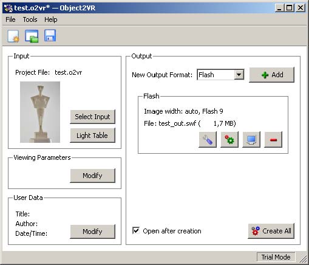Click the Flash output format combo box

tap(220, 75)
